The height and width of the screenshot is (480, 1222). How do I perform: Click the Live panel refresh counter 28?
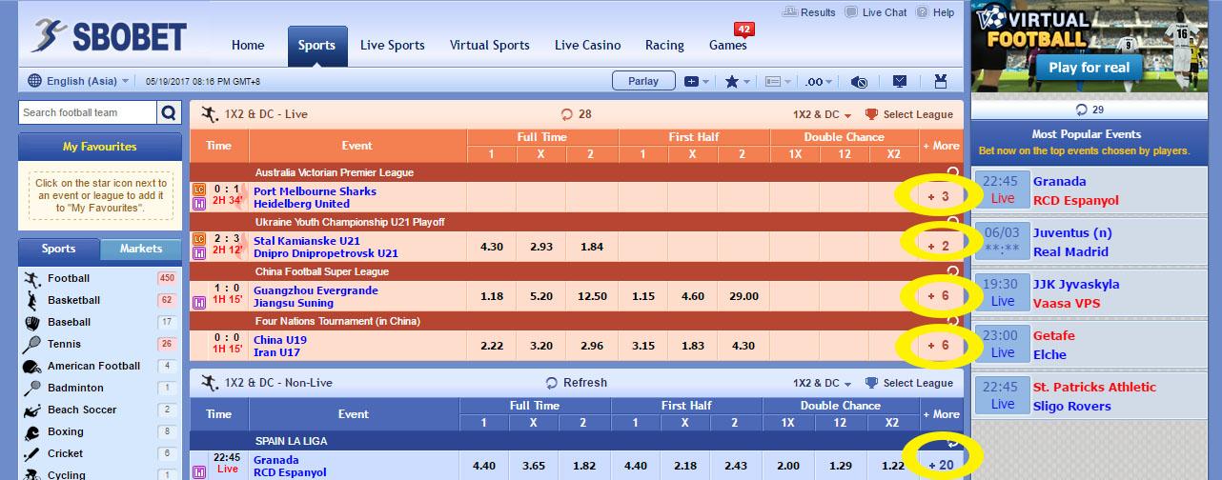576,114
